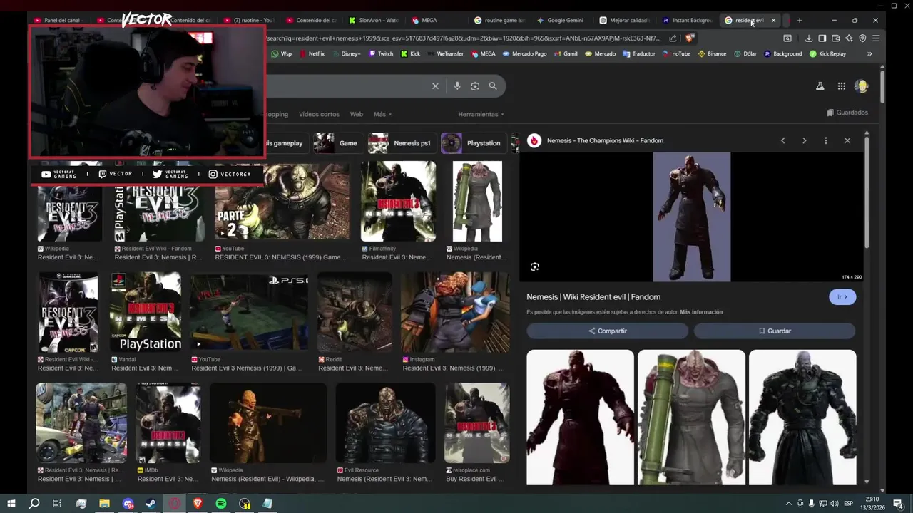Click the share page icon in address bar
Image resolution: width=913 pixels, height=513 pixels.
pyautogui.click(x=673, y=38)
